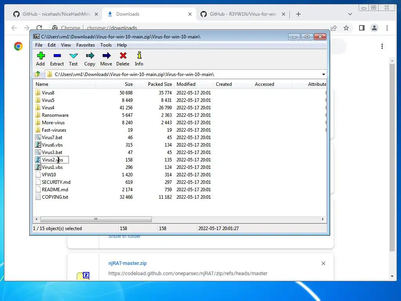Open Chrome tab search chevron
Image resolution: width=401 pixels, height=301 pixels.
[350, 14]
